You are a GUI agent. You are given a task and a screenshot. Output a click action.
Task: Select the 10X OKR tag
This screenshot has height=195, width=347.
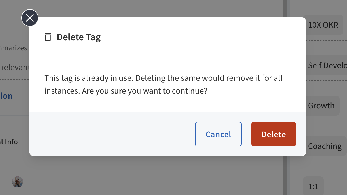tap(323, 25)
